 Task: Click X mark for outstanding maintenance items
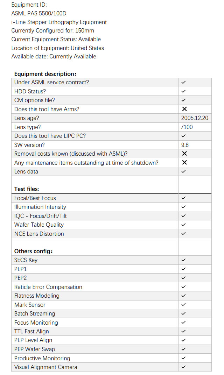(x=184, y=163)
